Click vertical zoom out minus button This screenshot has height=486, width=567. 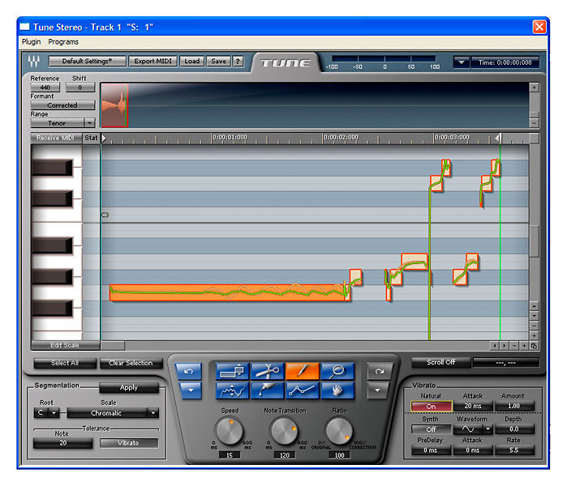click(534, 326)
